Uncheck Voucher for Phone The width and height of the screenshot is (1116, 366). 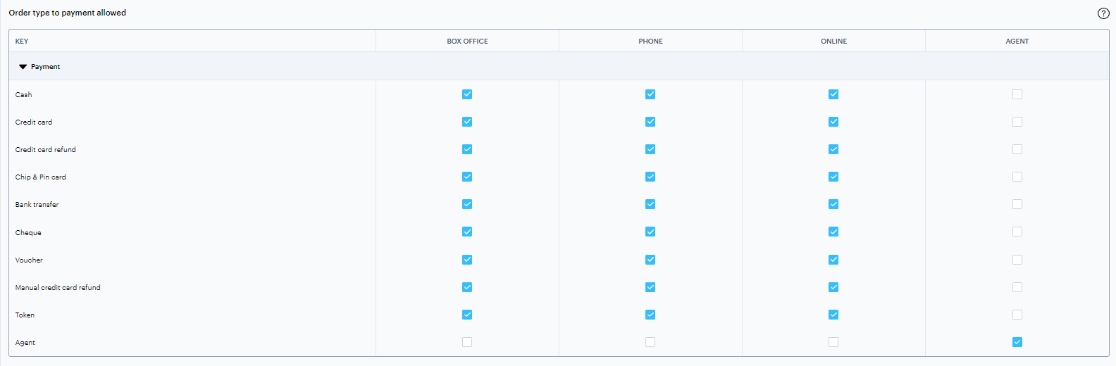(650, 260)
